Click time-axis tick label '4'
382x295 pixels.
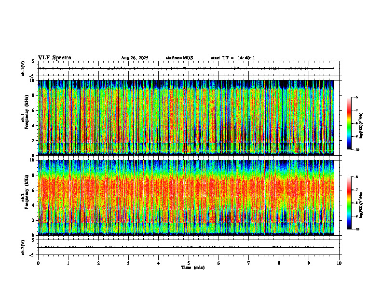pos(158,263)
